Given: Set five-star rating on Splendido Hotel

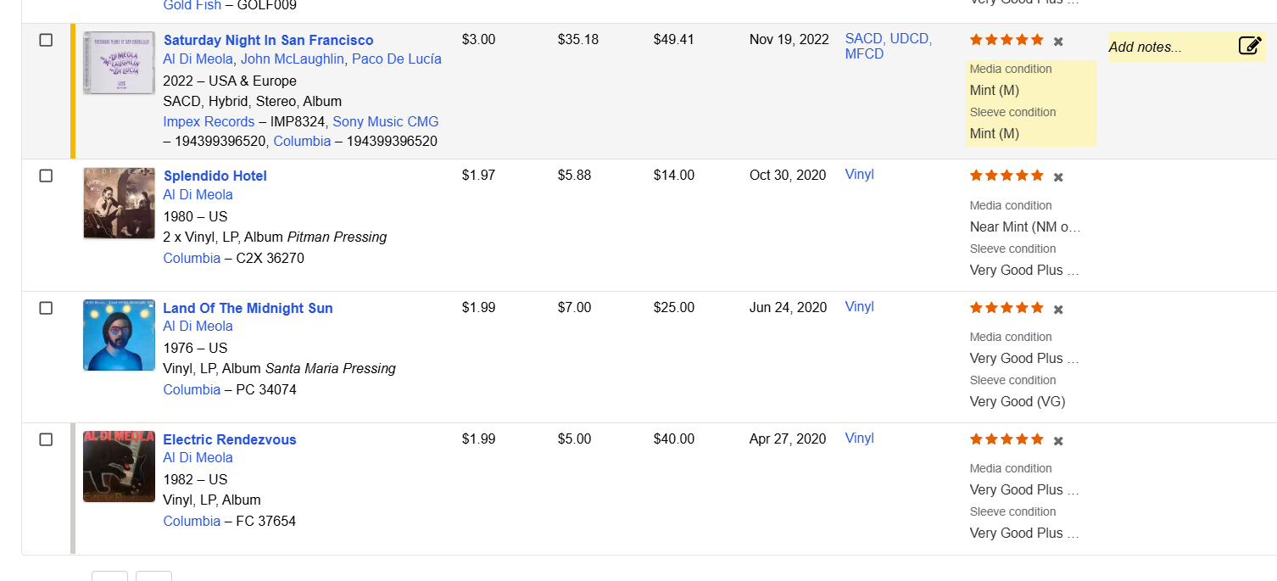Looking at the screenshot, I should (x=1036, y=176).
